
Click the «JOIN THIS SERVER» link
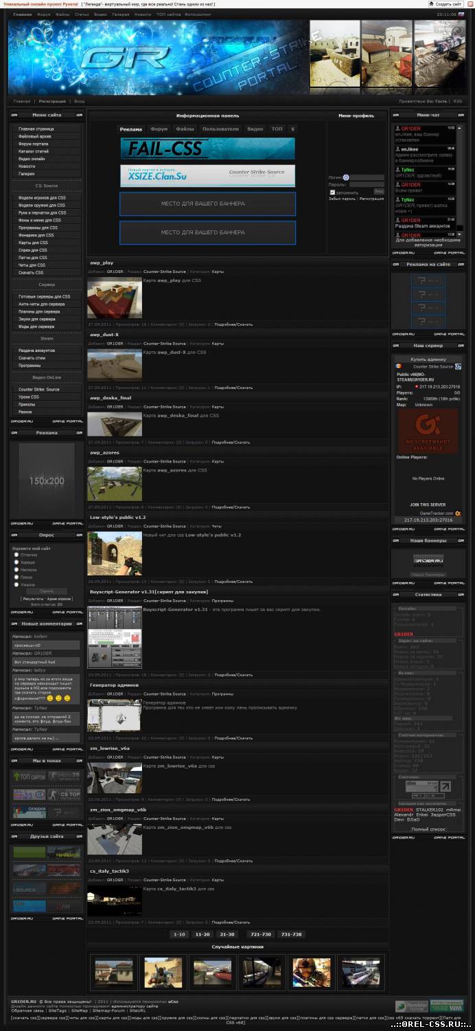tap(428, 505)
